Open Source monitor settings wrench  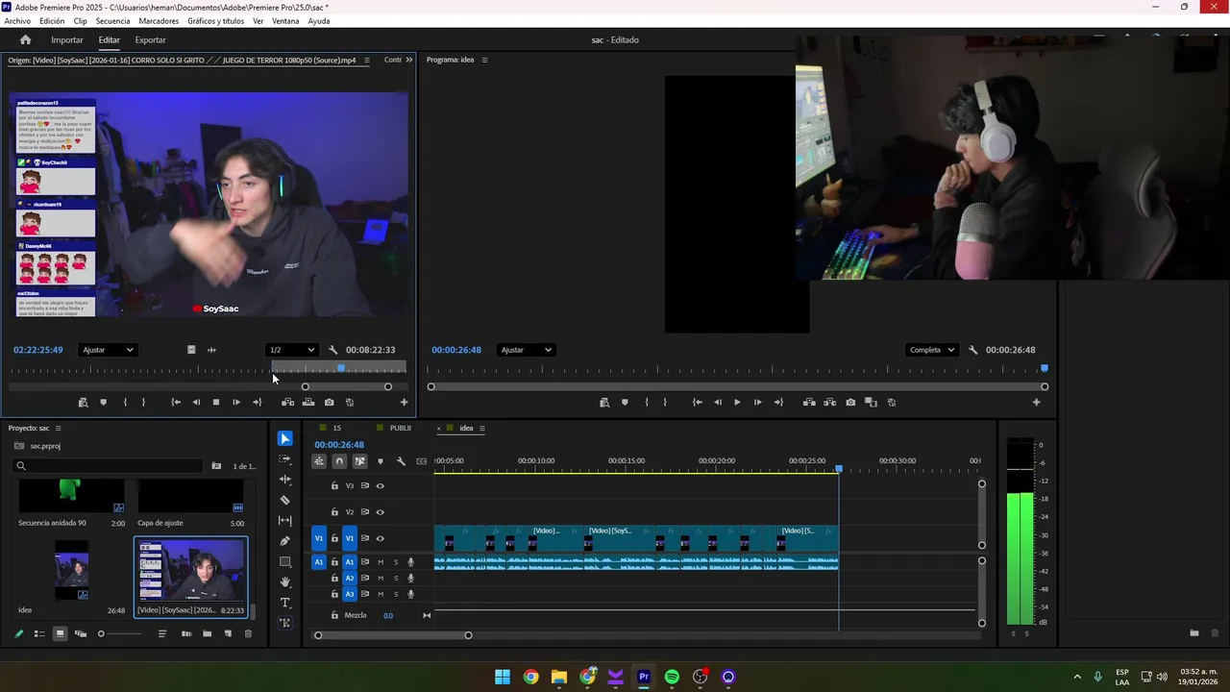point(332,350)
